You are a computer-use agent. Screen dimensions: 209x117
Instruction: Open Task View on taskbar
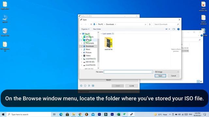pyautogui.click(x=54, y=114)
